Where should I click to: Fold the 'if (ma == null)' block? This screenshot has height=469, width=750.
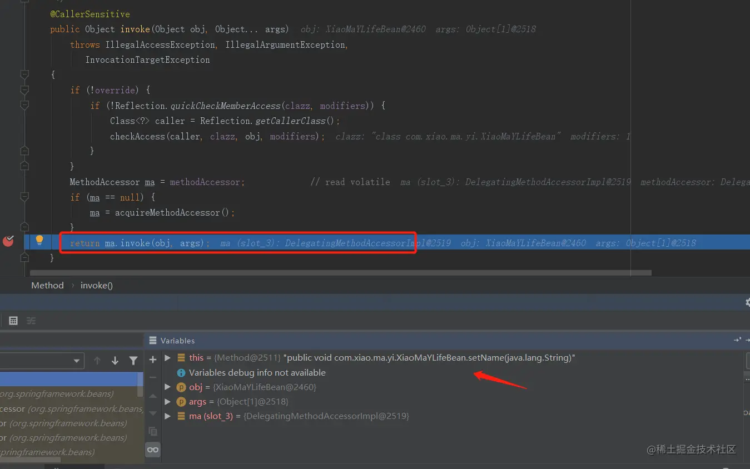pyautogui.click(x=24, y=197)
